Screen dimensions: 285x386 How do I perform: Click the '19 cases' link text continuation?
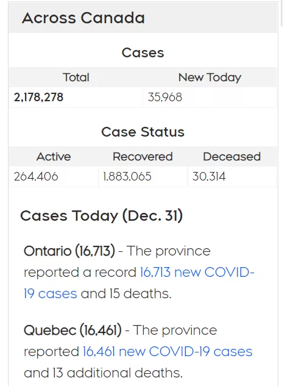point(51,294)
